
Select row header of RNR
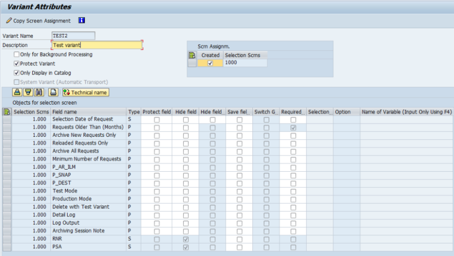pyautogui.click(x=7, y=239)
